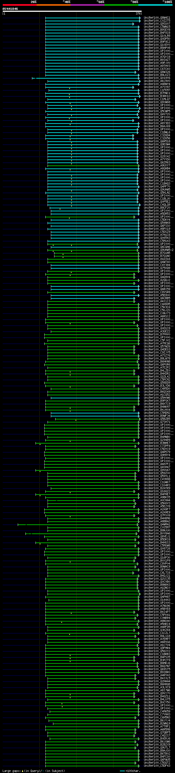
Task: Select the UniRef100_Q10LR8 label
Action: (157, 36)
